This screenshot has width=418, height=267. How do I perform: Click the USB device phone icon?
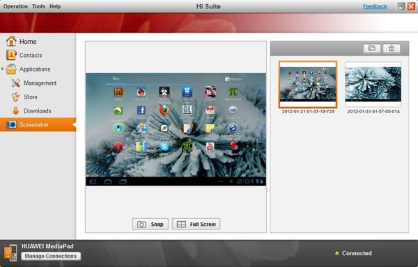[10, 252]
